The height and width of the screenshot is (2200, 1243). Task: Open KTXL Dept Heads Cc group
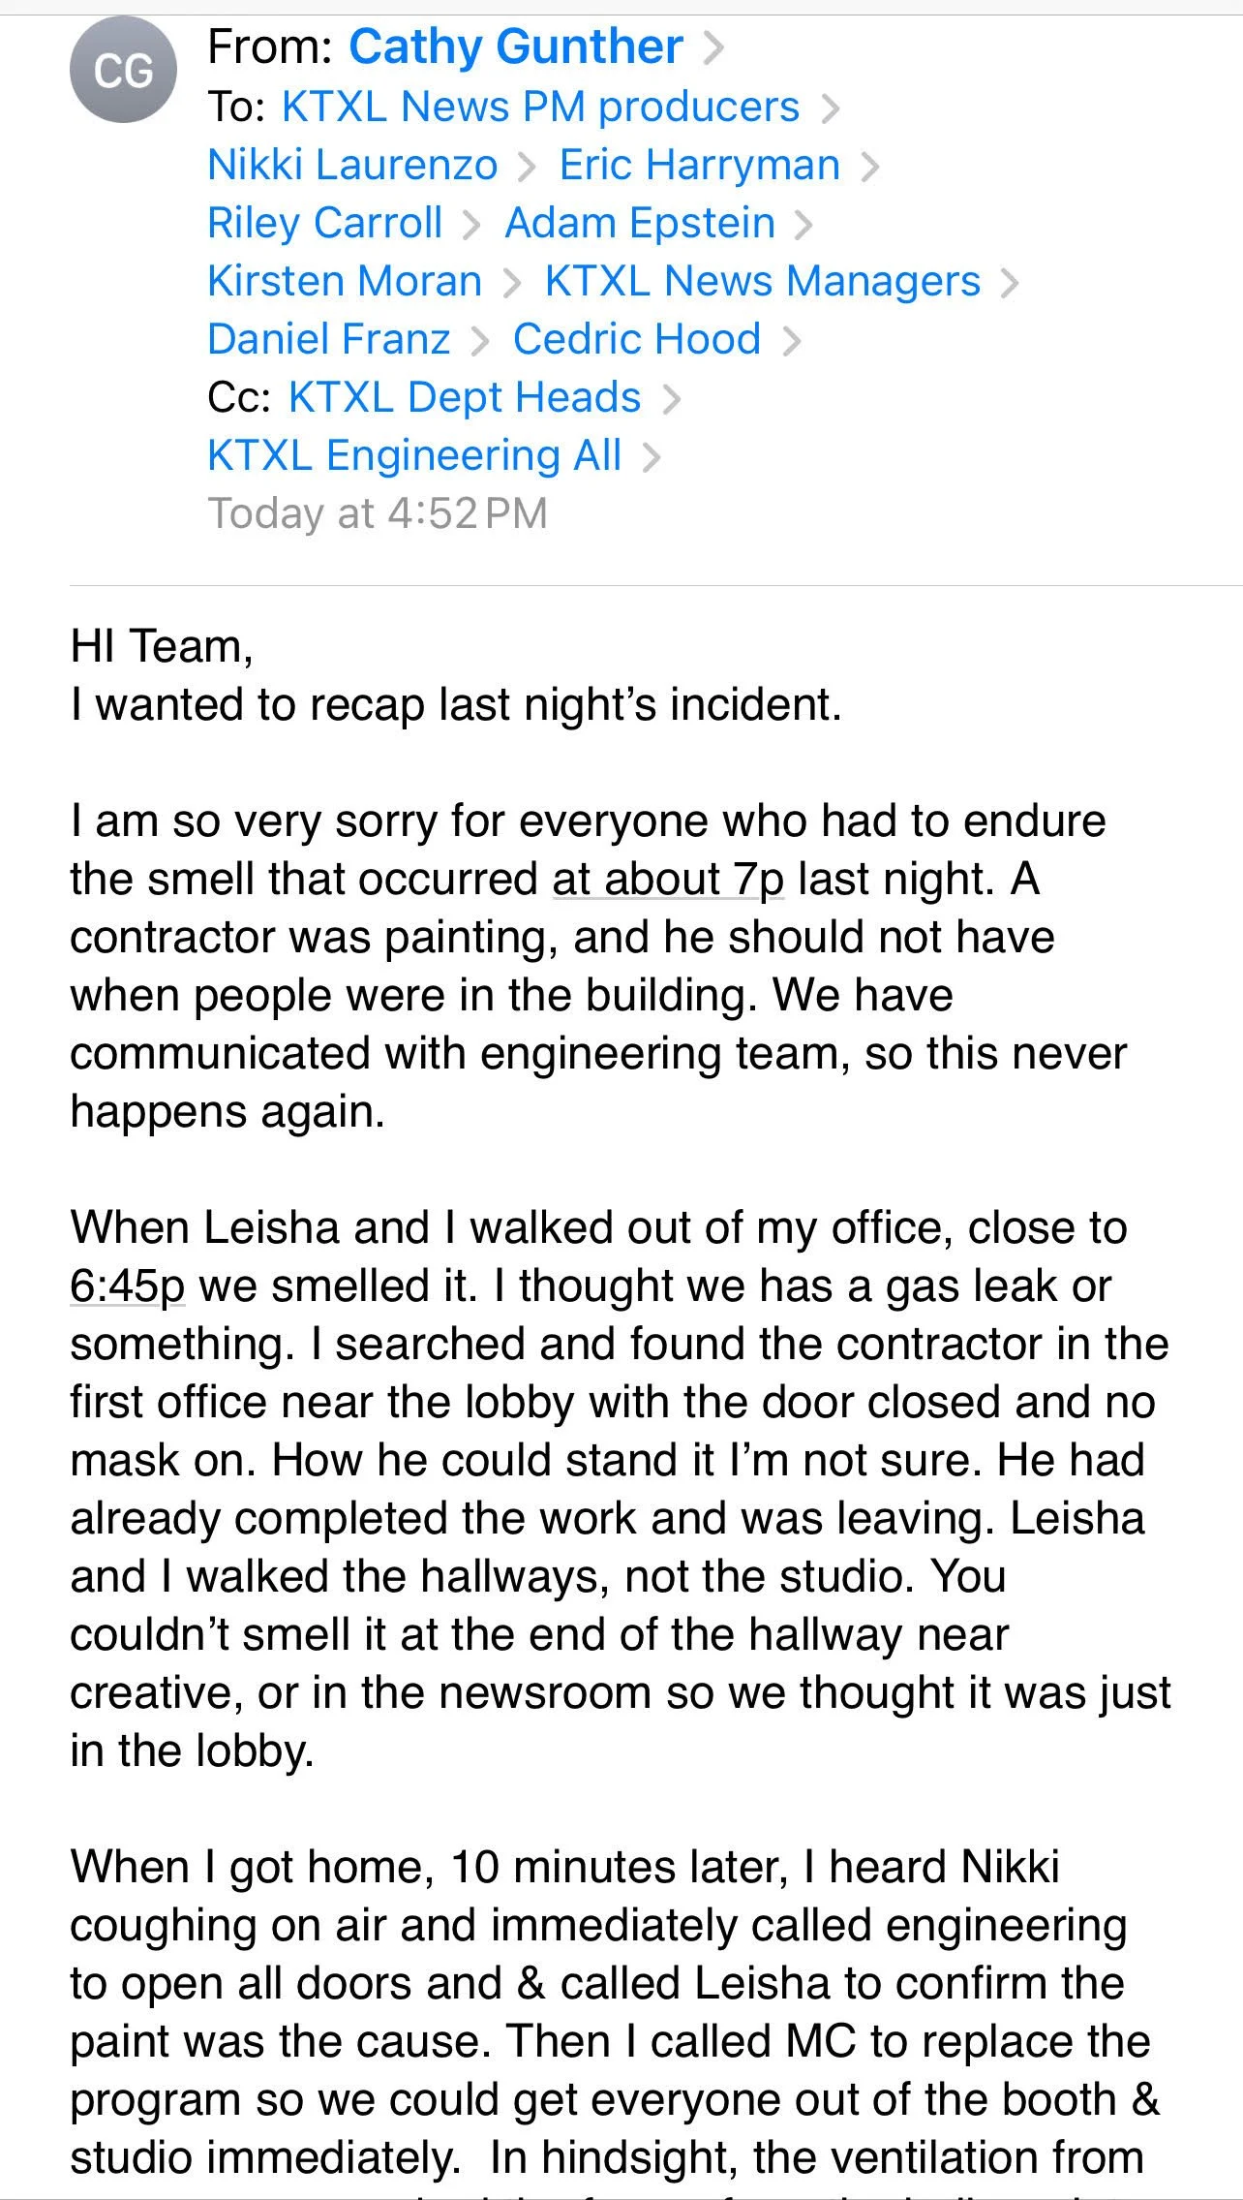(x=465, y=397)
